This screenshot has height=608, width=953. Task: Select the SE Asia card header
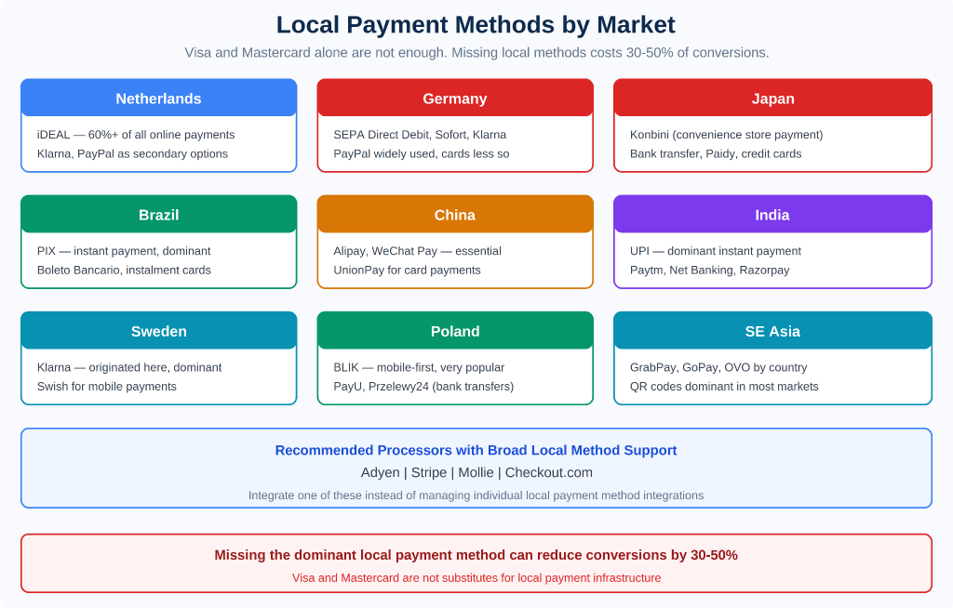pyautogui.click(x=772, y=331)
